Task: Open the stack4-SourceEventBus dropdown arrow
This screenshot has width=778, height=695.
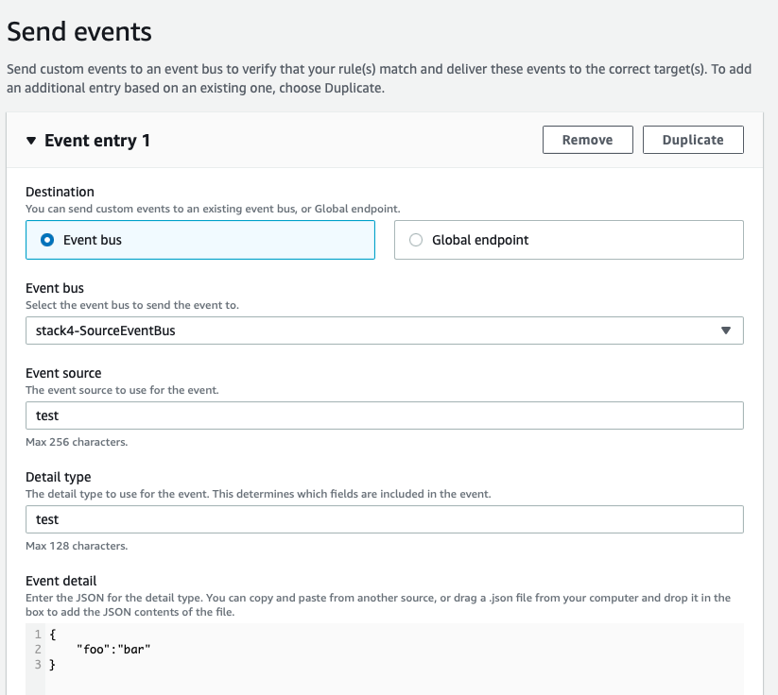Action: click(726, 331)
